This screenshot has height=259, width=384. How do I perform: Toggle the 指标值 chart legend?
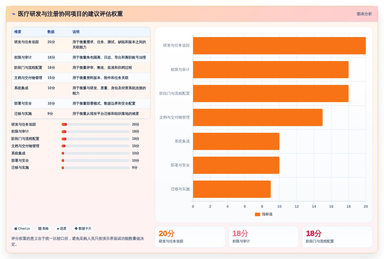[x=264, y=214]
